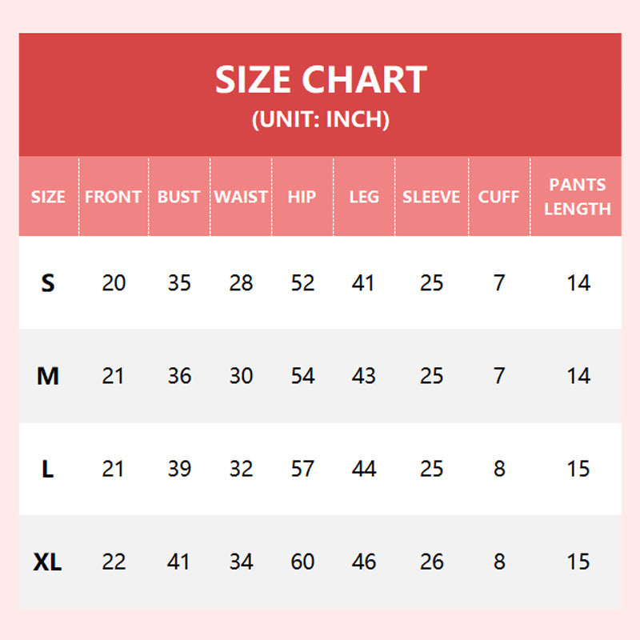Click the LEG column header
The image size is (640, 640).
(364, 197)
